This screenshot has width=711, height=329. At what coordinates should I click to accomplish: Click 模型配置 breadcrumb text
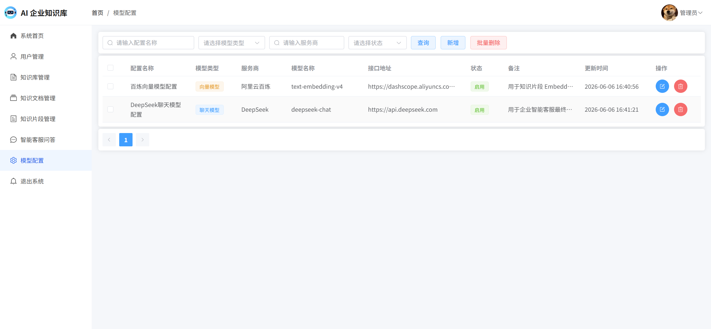125,13
